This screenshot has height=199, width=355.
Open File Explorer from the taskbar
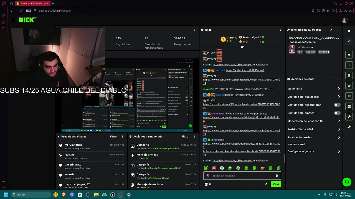click(96, 195)
